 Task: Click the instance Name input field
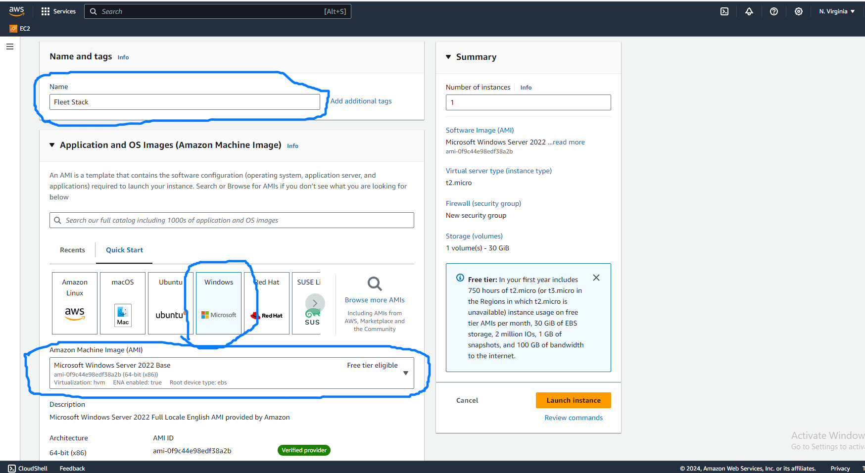pos(185,102)
